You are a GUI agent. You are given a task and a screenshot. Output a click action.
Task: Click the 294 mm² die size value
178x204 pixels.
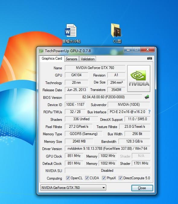click(x=116, y=83)
